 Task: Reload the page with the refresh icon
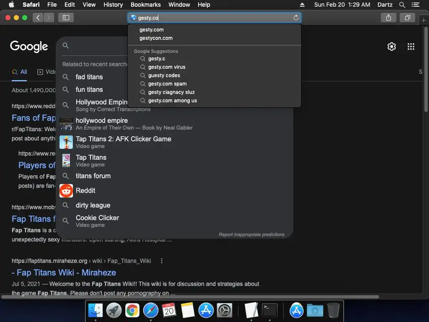(x=296, y=18)
